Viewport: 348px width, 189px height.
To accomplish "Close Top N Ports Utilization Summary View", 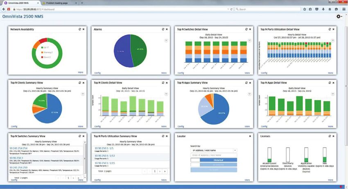I will (x=167, y=136).
